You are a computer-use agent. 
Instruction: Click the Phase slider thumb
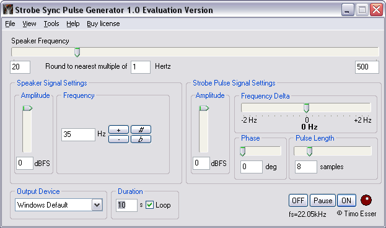pyautogui.click(x=243, y=151)
